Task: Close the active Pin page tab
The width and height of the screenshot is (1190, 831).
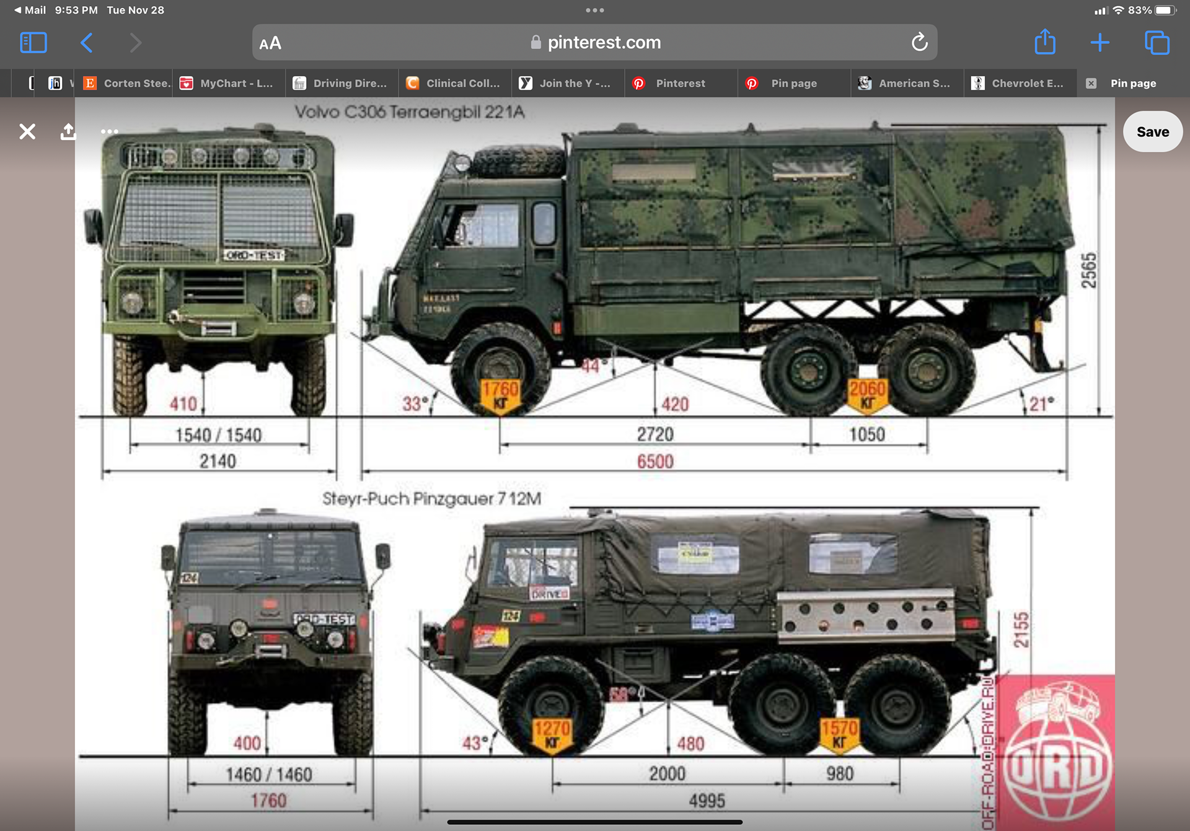Action: (x=1091, y=83)
